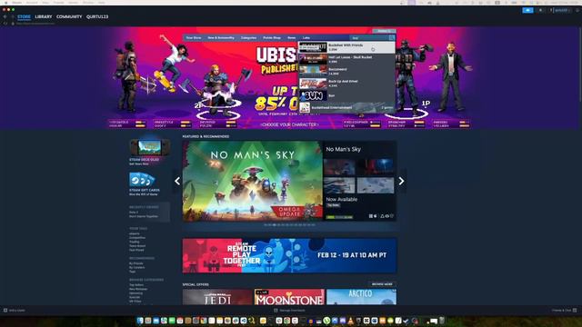Open the Steam Deck image in sidebar

coord(149,147)
